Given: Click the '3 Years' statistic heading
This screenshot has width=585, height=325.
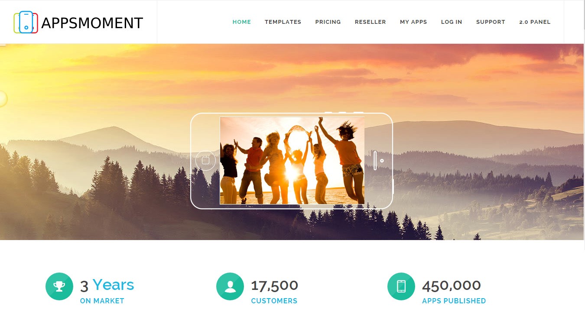Looking at the screenshot, I should (107, 285).
